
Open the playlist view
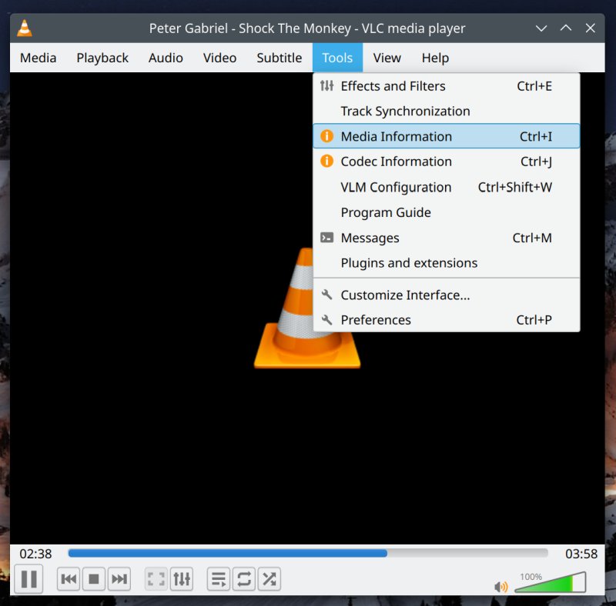[x=219, y=579]
